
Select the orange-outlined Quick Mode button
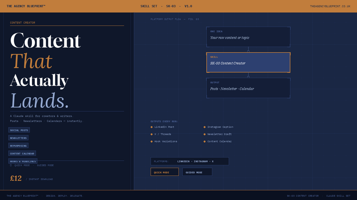(x=164, y=172)
